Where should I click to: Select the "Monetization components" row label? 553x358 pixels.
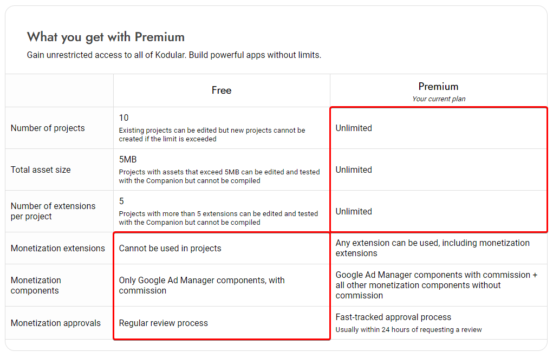[36, 285]
